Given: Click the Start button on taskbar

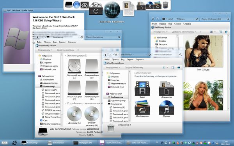Looking at the screenshot, I should (x=4, y=143).
